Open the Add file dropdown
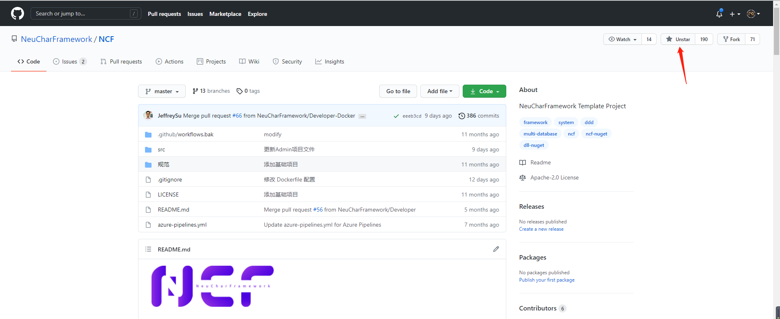This screenshot has width=780, height=319. pos(439,91)
